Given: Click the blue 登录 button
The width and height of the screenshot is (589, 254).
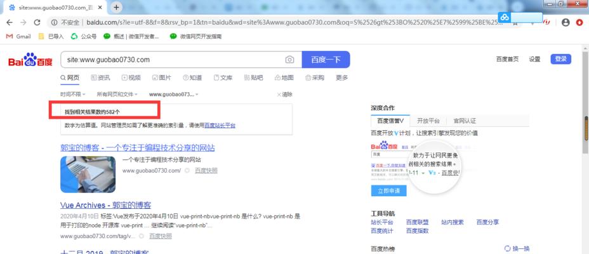Looking at the screenshot, I should pos(561,59).
